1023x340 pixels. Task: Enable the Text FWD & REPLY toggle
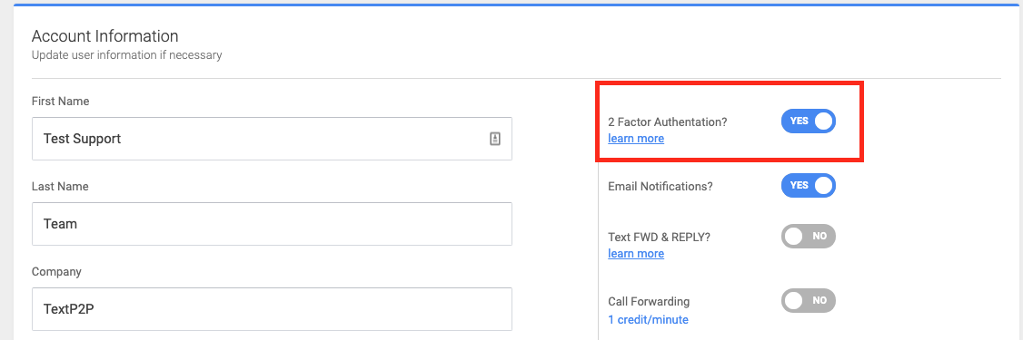point(808,236)
